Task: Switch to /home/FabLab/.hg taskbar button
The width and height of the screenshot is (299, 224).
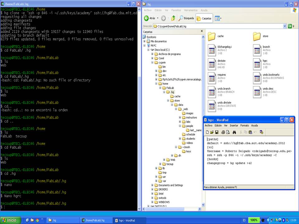Action: pos(96,220)
